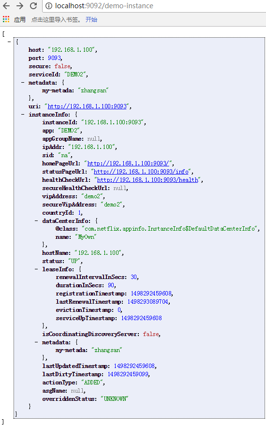The width and height of the screenshot is (266, 426).
Task: Collapse the top-level metadata object
Action: point(23,82)
